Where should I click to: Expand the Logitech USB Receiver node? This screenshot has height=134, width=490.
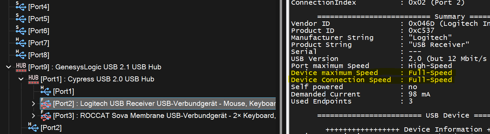(33, 104)
